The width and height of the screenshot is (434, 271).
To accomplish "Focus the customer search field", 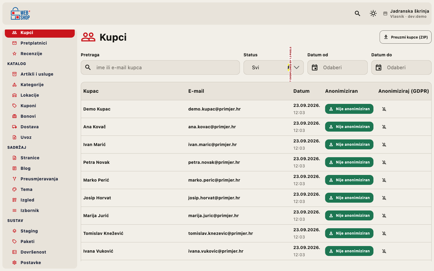I will tap(160, 67).
